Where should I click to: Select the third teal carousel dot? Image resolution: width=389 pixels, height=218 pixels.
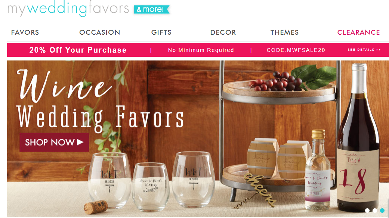click(x=382, y=210)
